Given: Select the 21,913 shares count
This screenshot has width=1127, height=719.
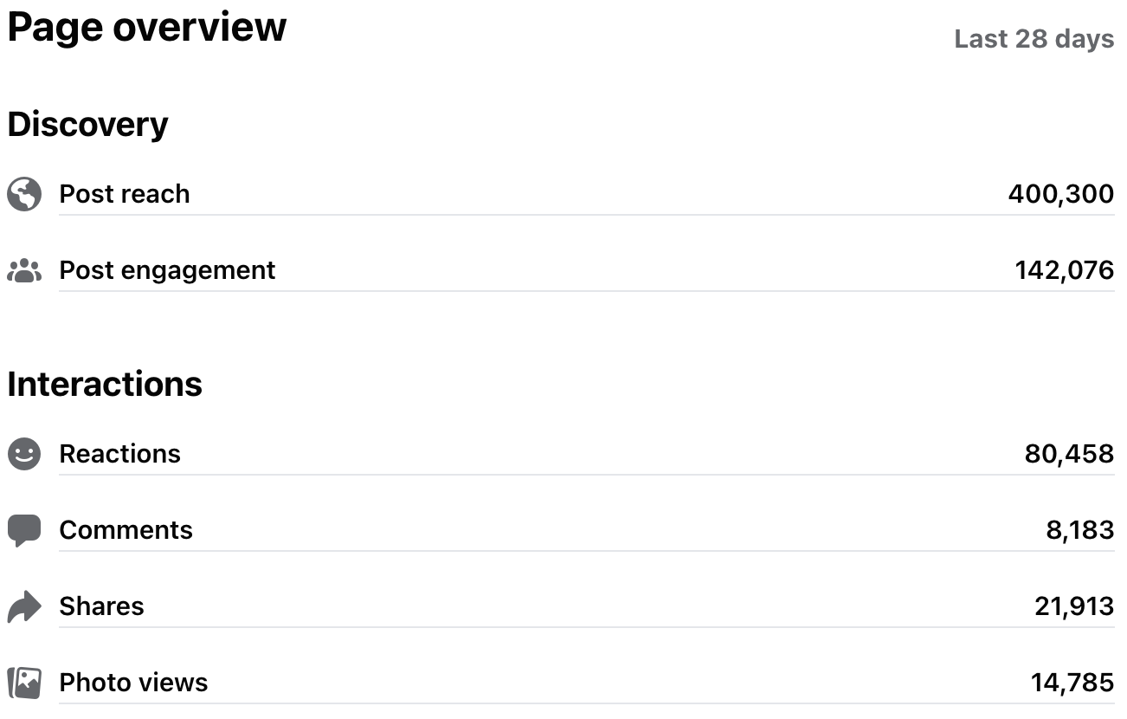Looking at the screenshot, I should 1073,606.
